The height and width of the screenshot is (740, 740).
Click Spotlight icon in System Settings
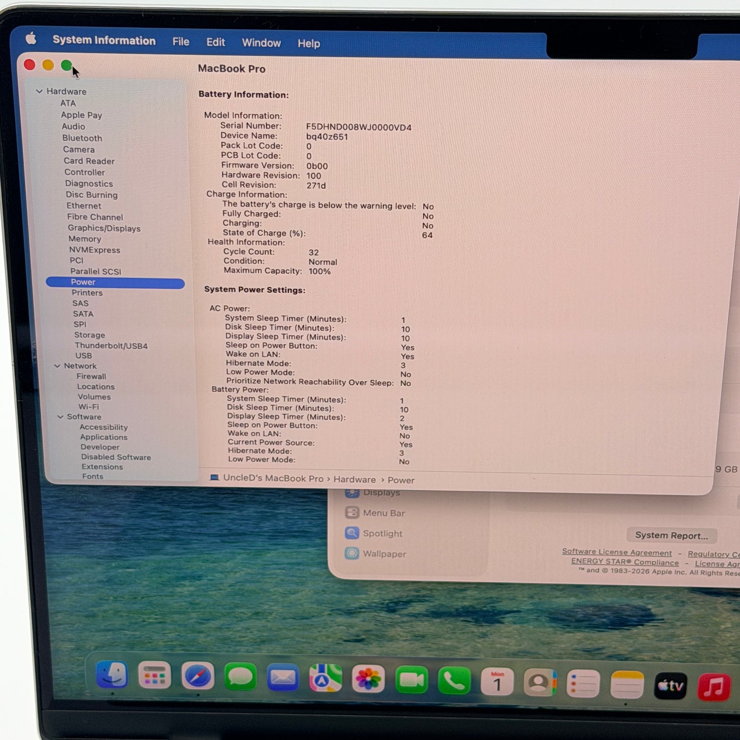(352, 533)
